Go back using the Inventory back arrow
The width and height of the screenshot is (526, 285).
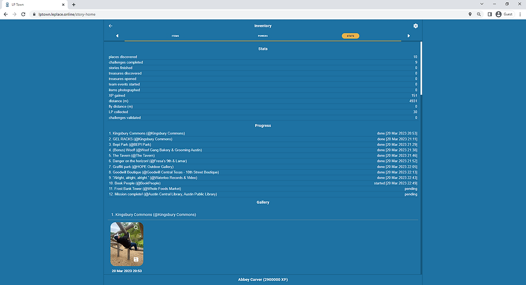(110, 26)
